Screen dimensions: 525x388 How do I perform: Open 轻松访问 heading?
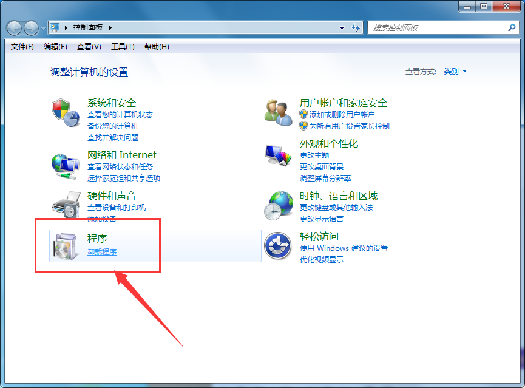319,237
